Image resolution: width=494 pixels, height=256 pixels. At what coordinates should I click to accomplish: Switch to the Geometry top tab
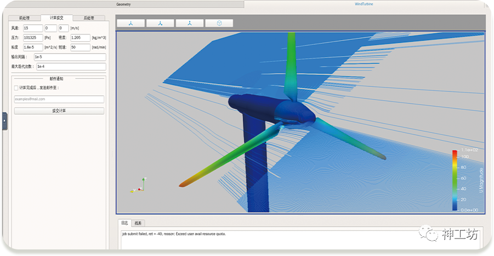(123, 4)
